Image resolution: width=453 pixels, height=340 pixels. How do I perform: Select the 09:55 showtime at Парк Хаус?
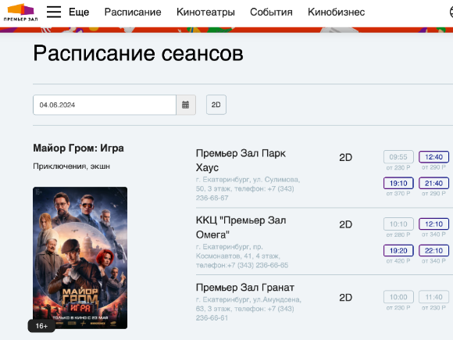click(398, 157)
